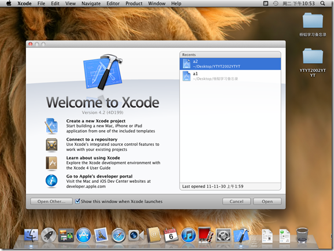Toggle Show this window when Xcode launches
The width and height of the screenshot is (334, 251).
78,201
